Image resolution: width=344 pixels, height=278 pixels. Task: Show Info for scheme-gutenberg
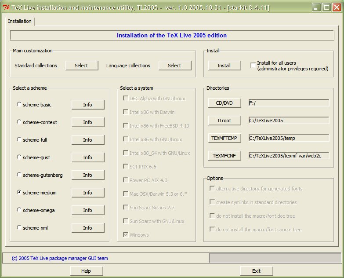pyautogui.click(x=88, y=175)
